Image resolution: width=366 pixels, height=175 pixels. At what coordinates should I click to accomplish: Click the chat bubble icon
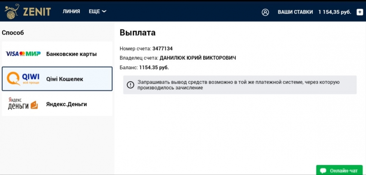[x=323, y=171]
